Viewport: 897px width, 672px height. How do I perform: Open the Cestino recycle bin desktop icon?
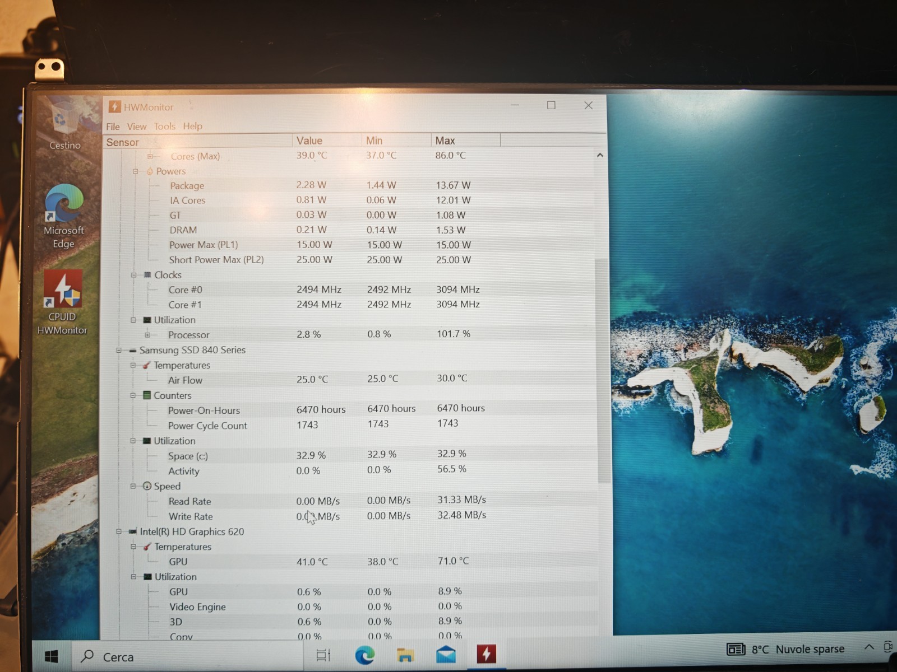coord(64,124)
